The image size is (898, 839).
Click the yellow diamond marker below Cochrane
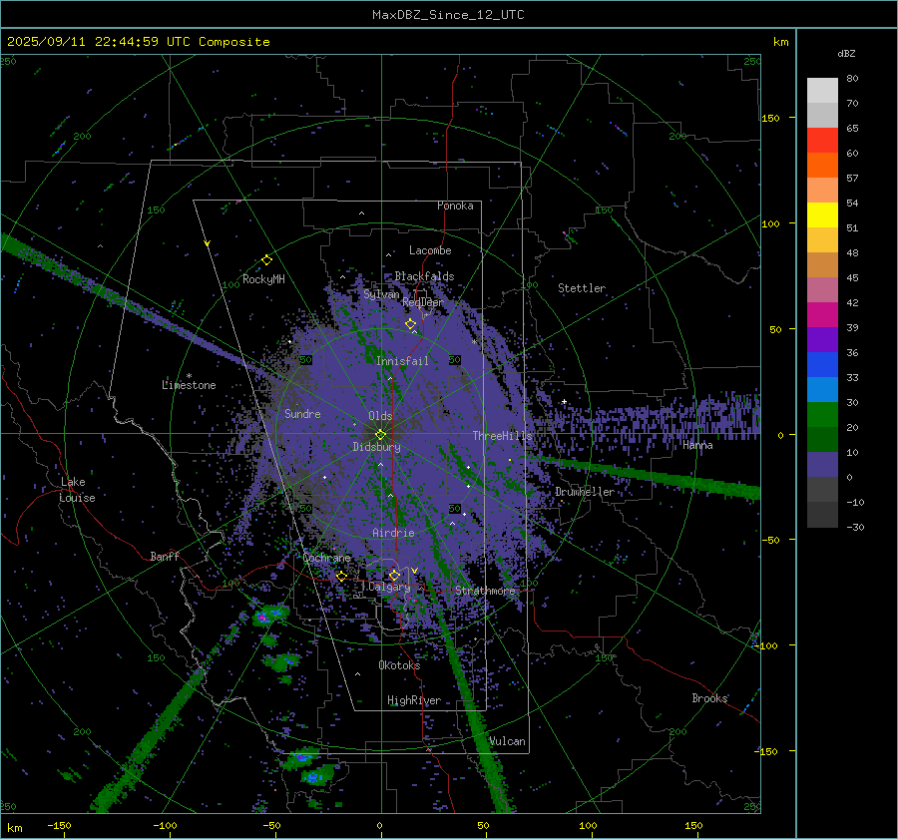point(341,576)
